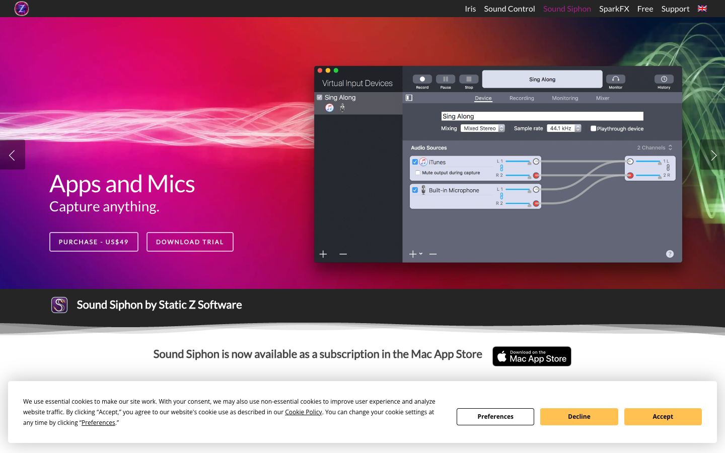This screenshot has height=453, width=725.
Task: Switch to the Recording tab
Action: [x=522, y=98]
